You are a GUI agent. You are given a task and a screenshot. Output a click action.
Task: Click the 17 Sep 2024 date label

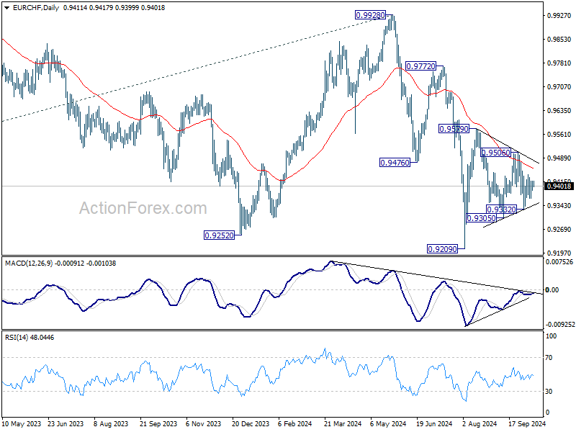click(527, 423)
